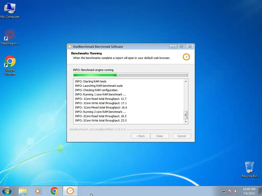Open the Windows Start menu orb
This screenshot has height=196, width=262.
coord(7,191)
